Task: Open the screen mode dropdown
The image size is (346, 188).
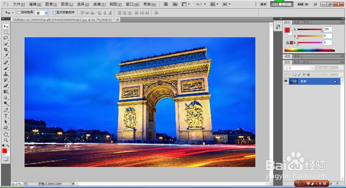Action: (227, 4)
